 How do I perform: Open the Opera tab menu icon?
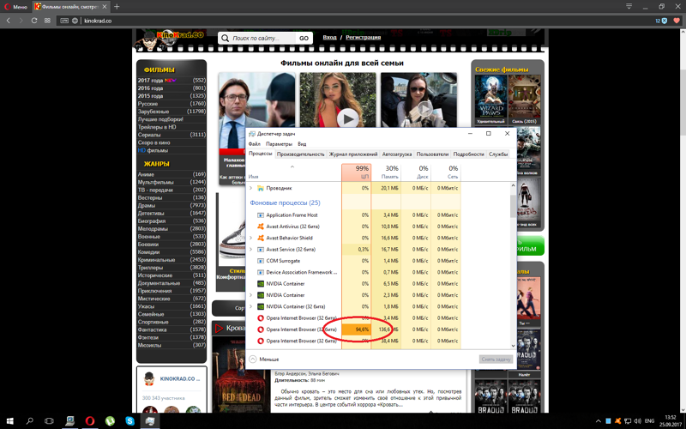(x=629, y=6)
